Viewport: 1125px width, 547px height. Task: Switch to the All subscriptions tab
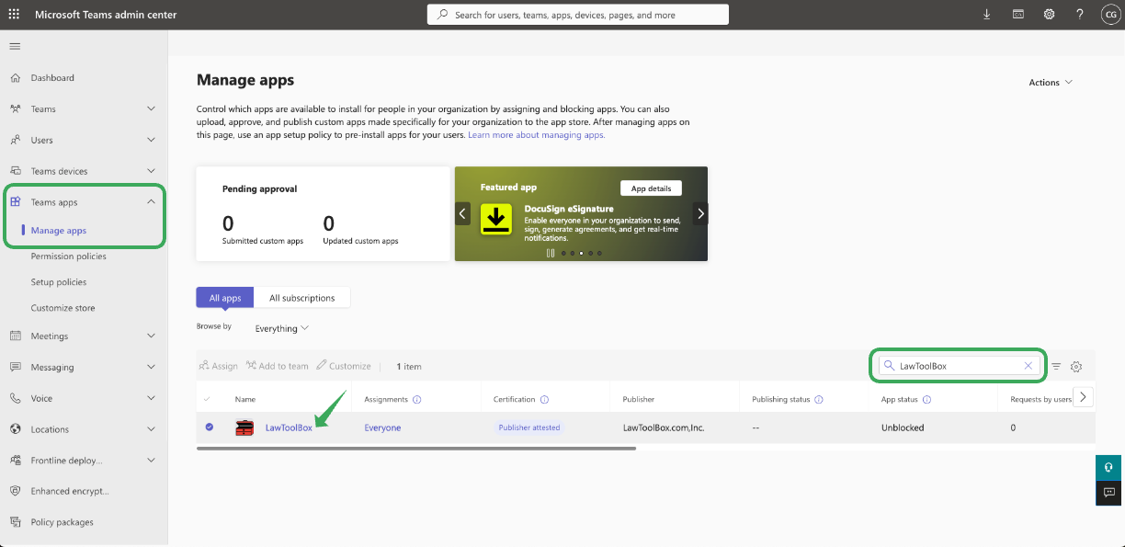click(301, 298)
